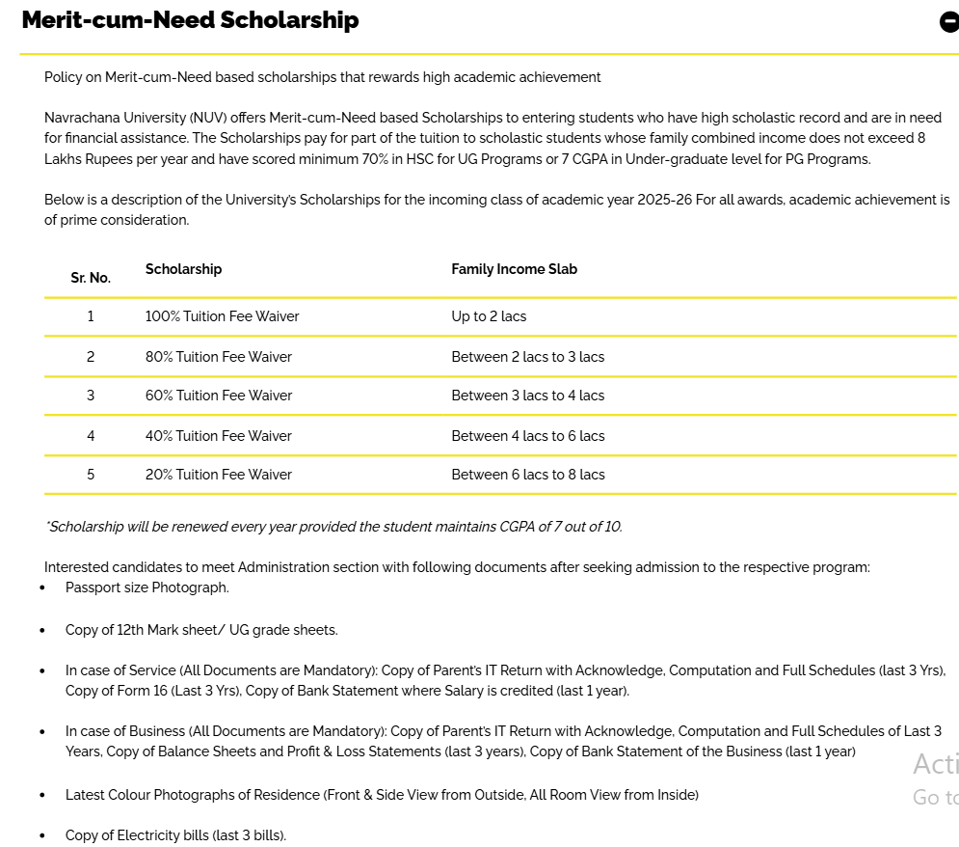Click the Between 3 lacs to 4 lacs cell
The image size is (959, 847).
point(528,396)
